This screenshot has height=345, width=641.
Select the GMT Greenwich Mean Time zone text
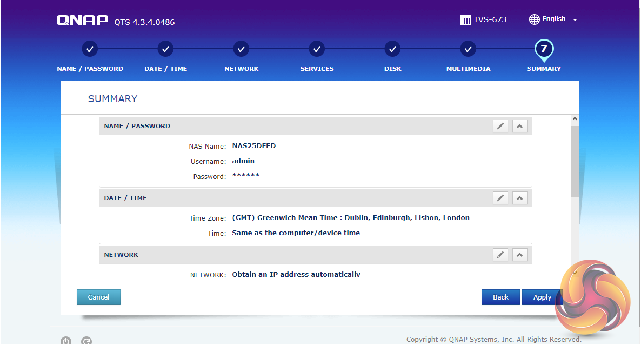point(351,218)
